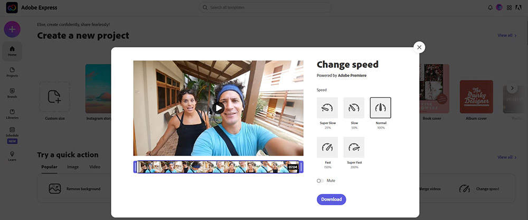Click View all next to Create a new project

pyautogui.click(x=507, y=35)
